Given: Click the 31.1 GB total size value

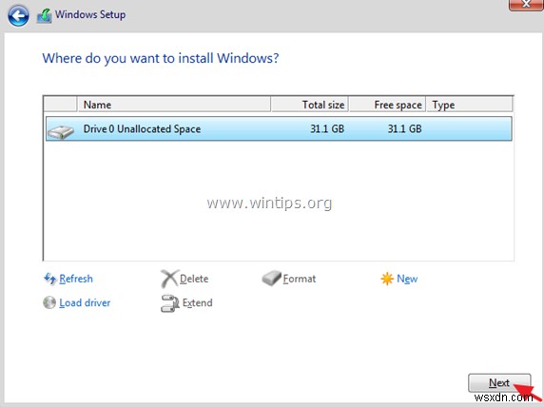Looking at the screenshot, I should click(327, 128).
